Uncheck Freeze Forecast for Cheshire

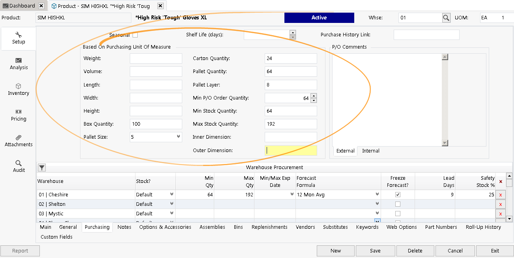[398, 195]
